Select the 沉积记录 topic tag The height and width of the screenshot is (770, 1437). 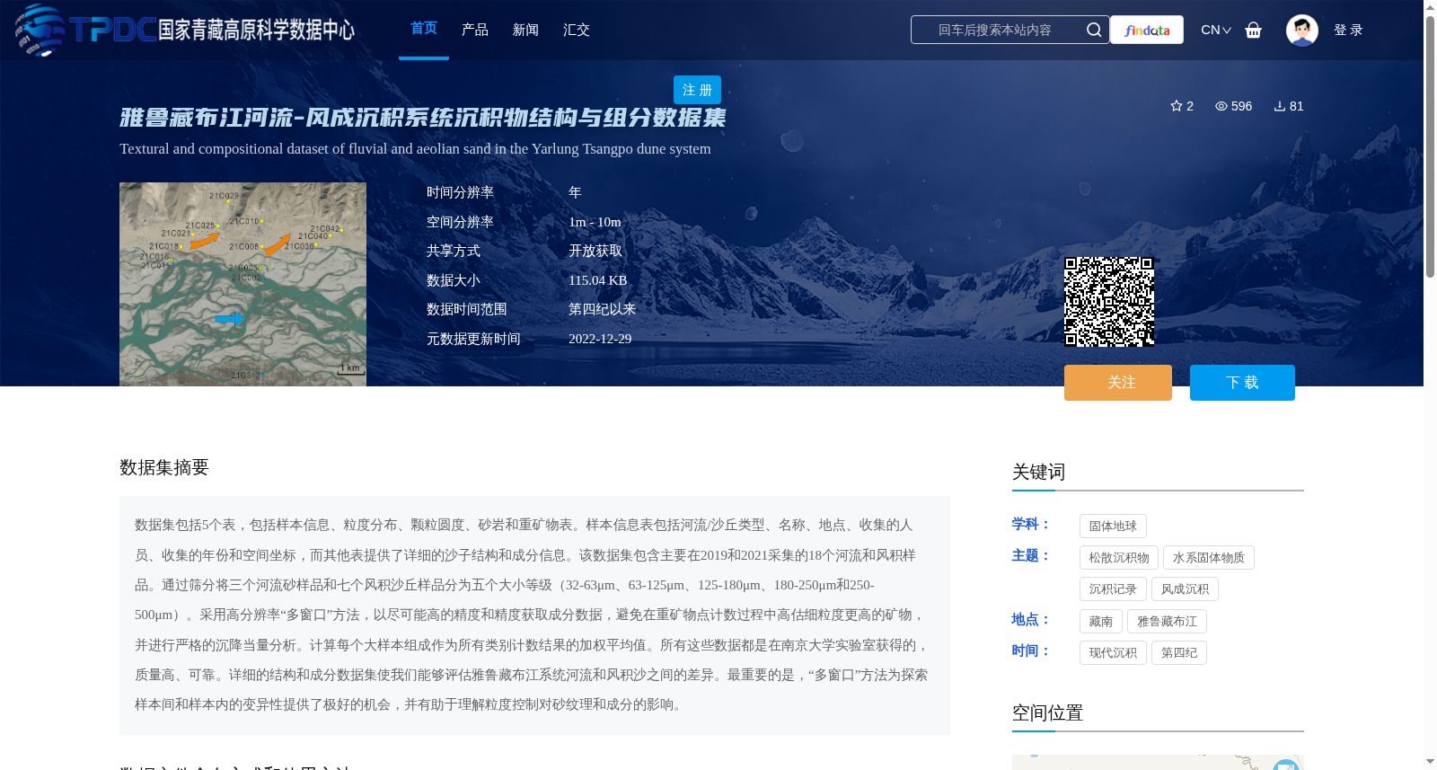click(1113, 589)
